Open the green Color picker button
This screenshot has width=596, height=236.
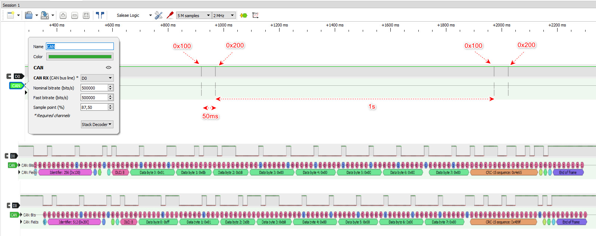pyautogui.click(x=80, y=57)
